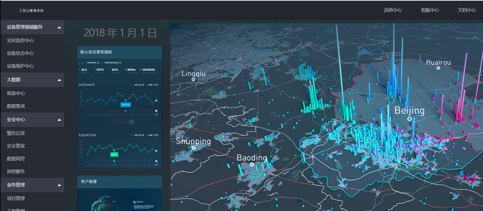Click the 291.2 km tooltip on DISTANCE chart
The image size is (483, 211).
(x=126, y=105)
